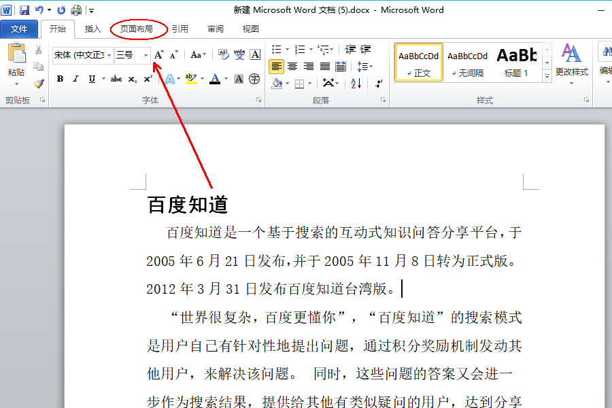Switch to the 页面布局 tab
Viewport: 612px width, 408px height.
click(136, 29)
